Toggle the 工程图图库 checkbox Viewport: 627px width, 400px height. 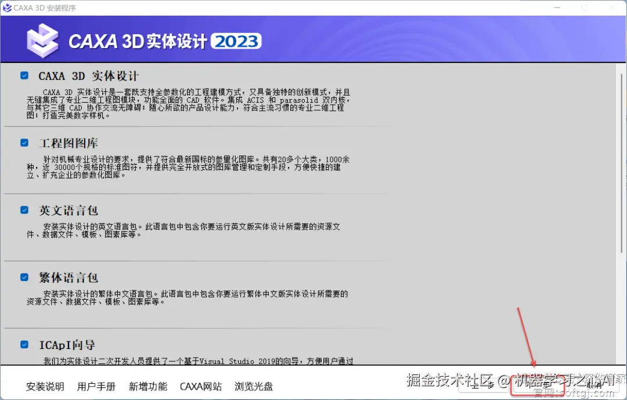(24, 143)
